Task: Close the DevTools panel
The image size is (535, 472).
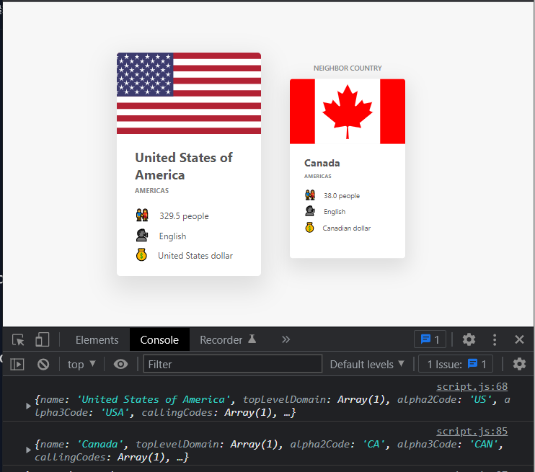Action: click(x=519, y=339)
